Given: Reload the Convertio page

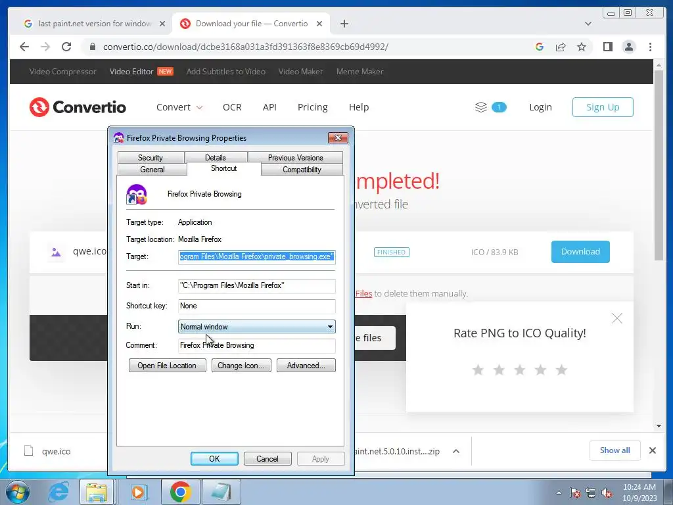Looking at the screenshot, I should (x=66, y=47).
